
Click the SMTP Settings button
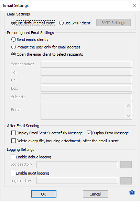114,23
